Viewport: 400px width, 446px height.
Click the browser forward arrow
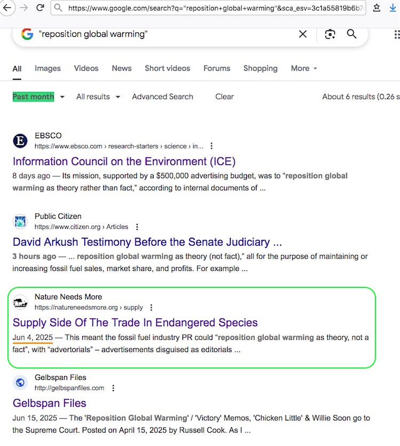pyautogui.click(x=22, y=8)
